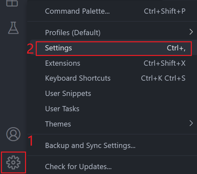Click the Accounts person icon
Screen dimensions: 197x174
click(x=13, y=134)
